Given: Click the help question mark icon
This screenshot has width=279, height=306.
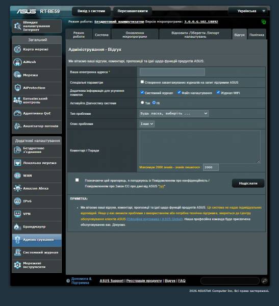Looking at the screenshot, I should click(68, 281).
